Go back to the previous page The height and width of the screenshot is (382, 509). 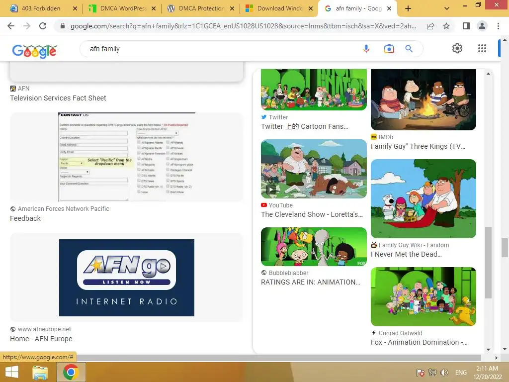pos(11,26)
